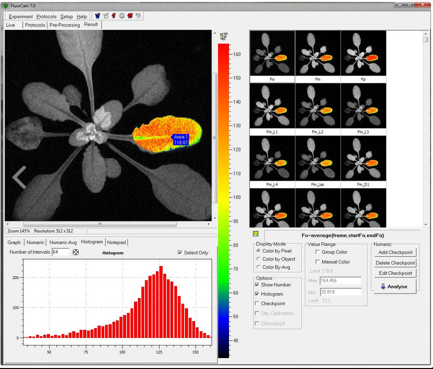Viewport: 433px width, 369px height.
Task: Select the Fm_L2 thumbnail
Action: click(318, 106)
